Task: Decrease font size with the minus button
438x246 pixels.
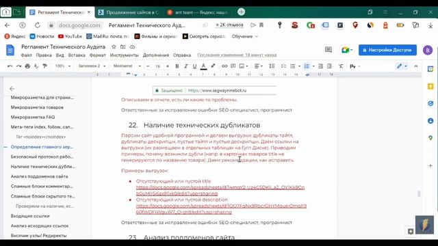Action: click(x=148, y=66)
